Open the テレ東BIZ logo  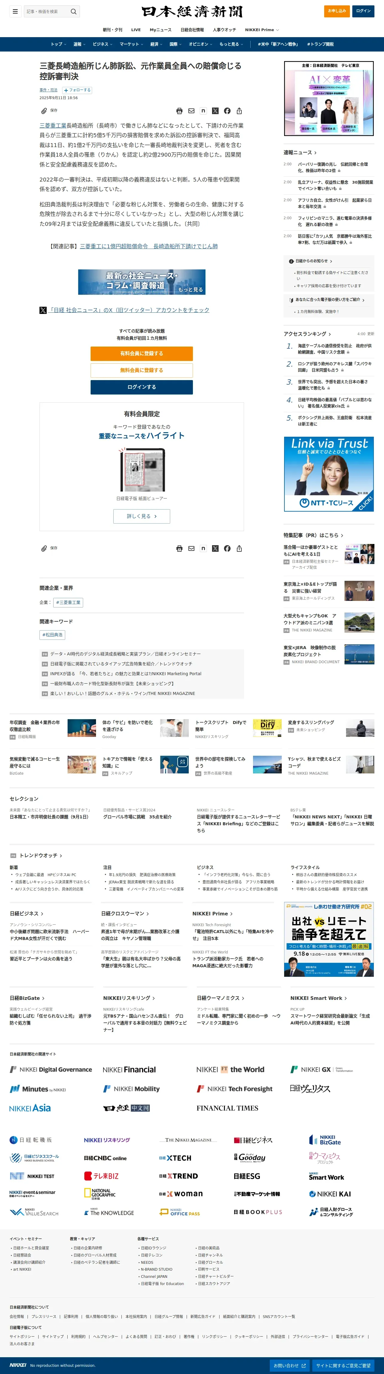click(x=101, y=1176)
